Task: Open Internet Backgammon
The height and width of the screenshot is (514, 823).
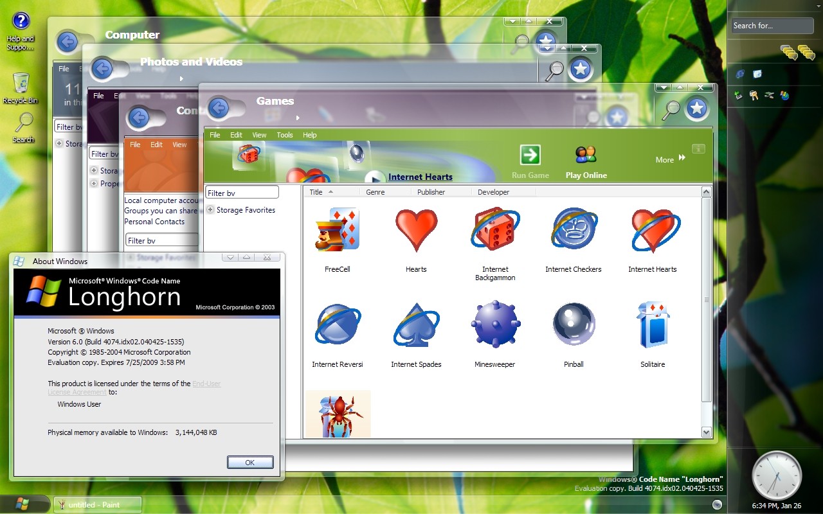Action: (x=494, y=230)
